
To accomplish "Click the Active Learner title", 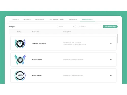I will pyautogui.click(x=37, y=75).
